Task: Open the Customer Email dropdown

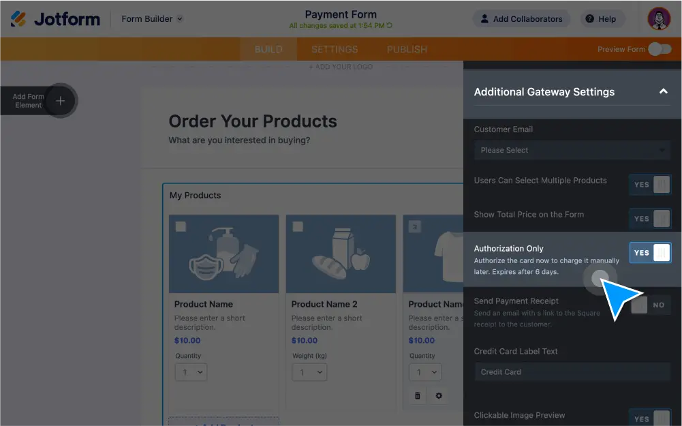Action: 572,150
